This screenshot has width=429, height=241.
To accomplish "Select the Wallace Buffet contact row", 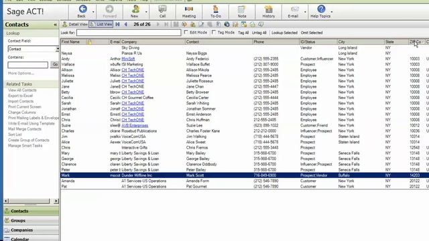I will pos(245,64).
